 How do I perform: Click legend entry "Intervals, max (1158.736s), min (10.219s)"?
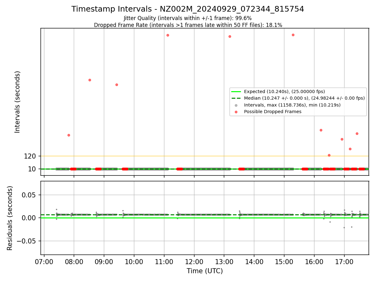pyautogui.click(x=292, y=105)
